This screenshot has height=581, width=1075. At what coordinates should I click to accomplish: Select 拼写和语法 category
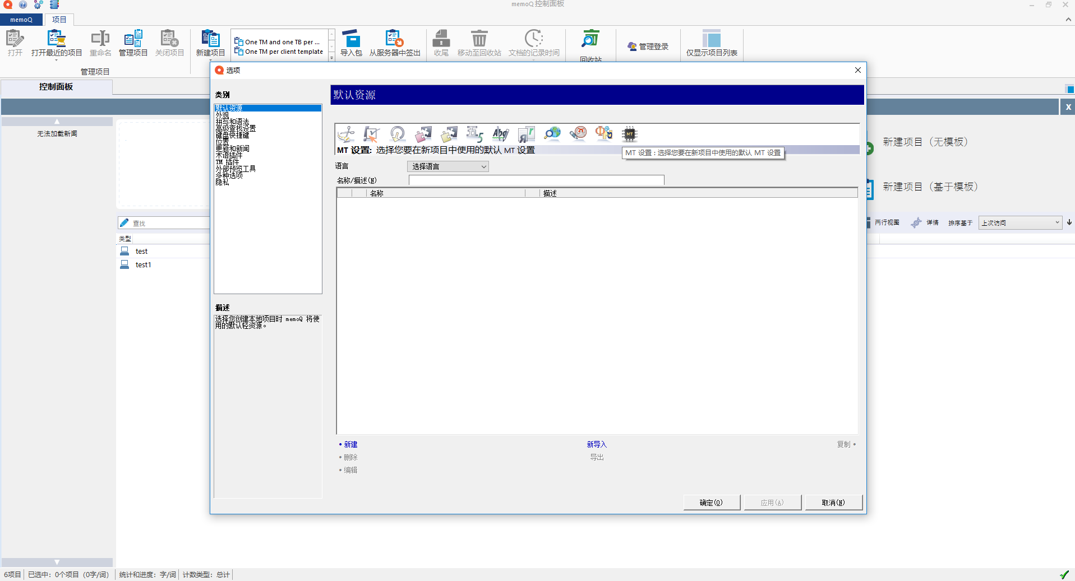point(232,122)
